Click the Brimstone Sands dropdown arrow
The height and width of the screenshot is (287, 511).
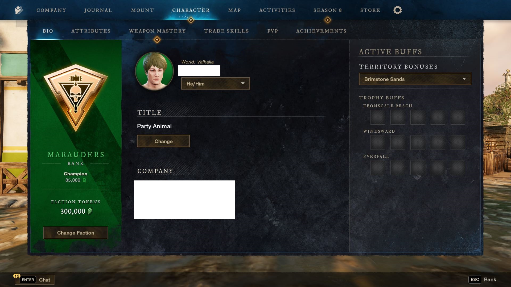click(x=464, y=79)
